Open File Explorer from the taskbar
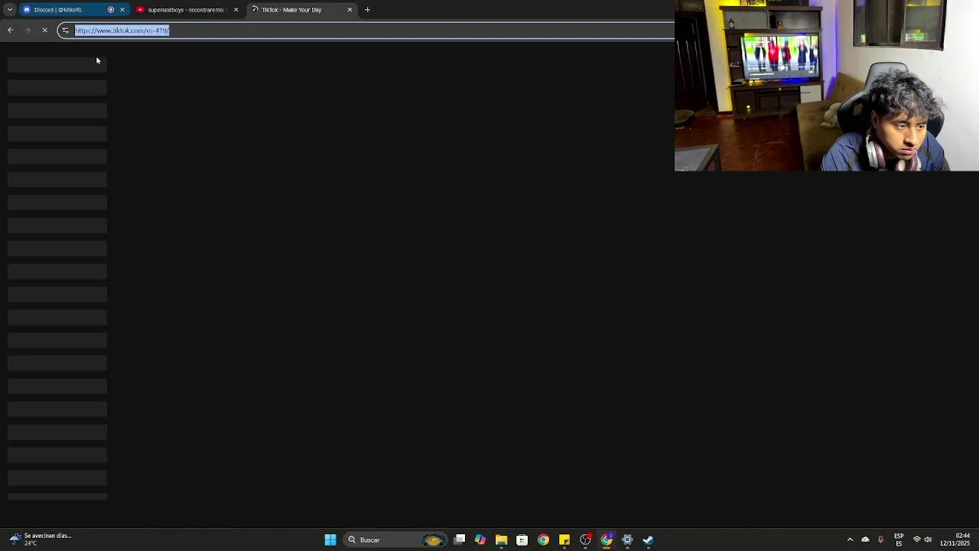This screenshot has height=551, width=979. tap(501, 540)
